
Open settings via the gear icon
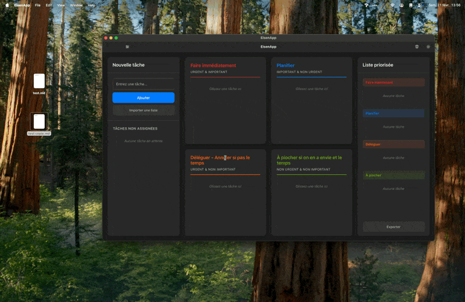[x=428, y=47]
